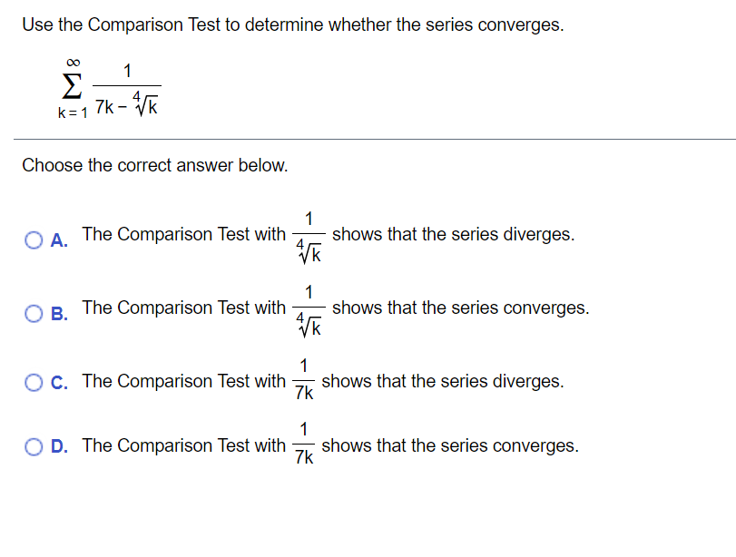
Task: Click the blue letter C label
Action: click(x=58, y=382)
